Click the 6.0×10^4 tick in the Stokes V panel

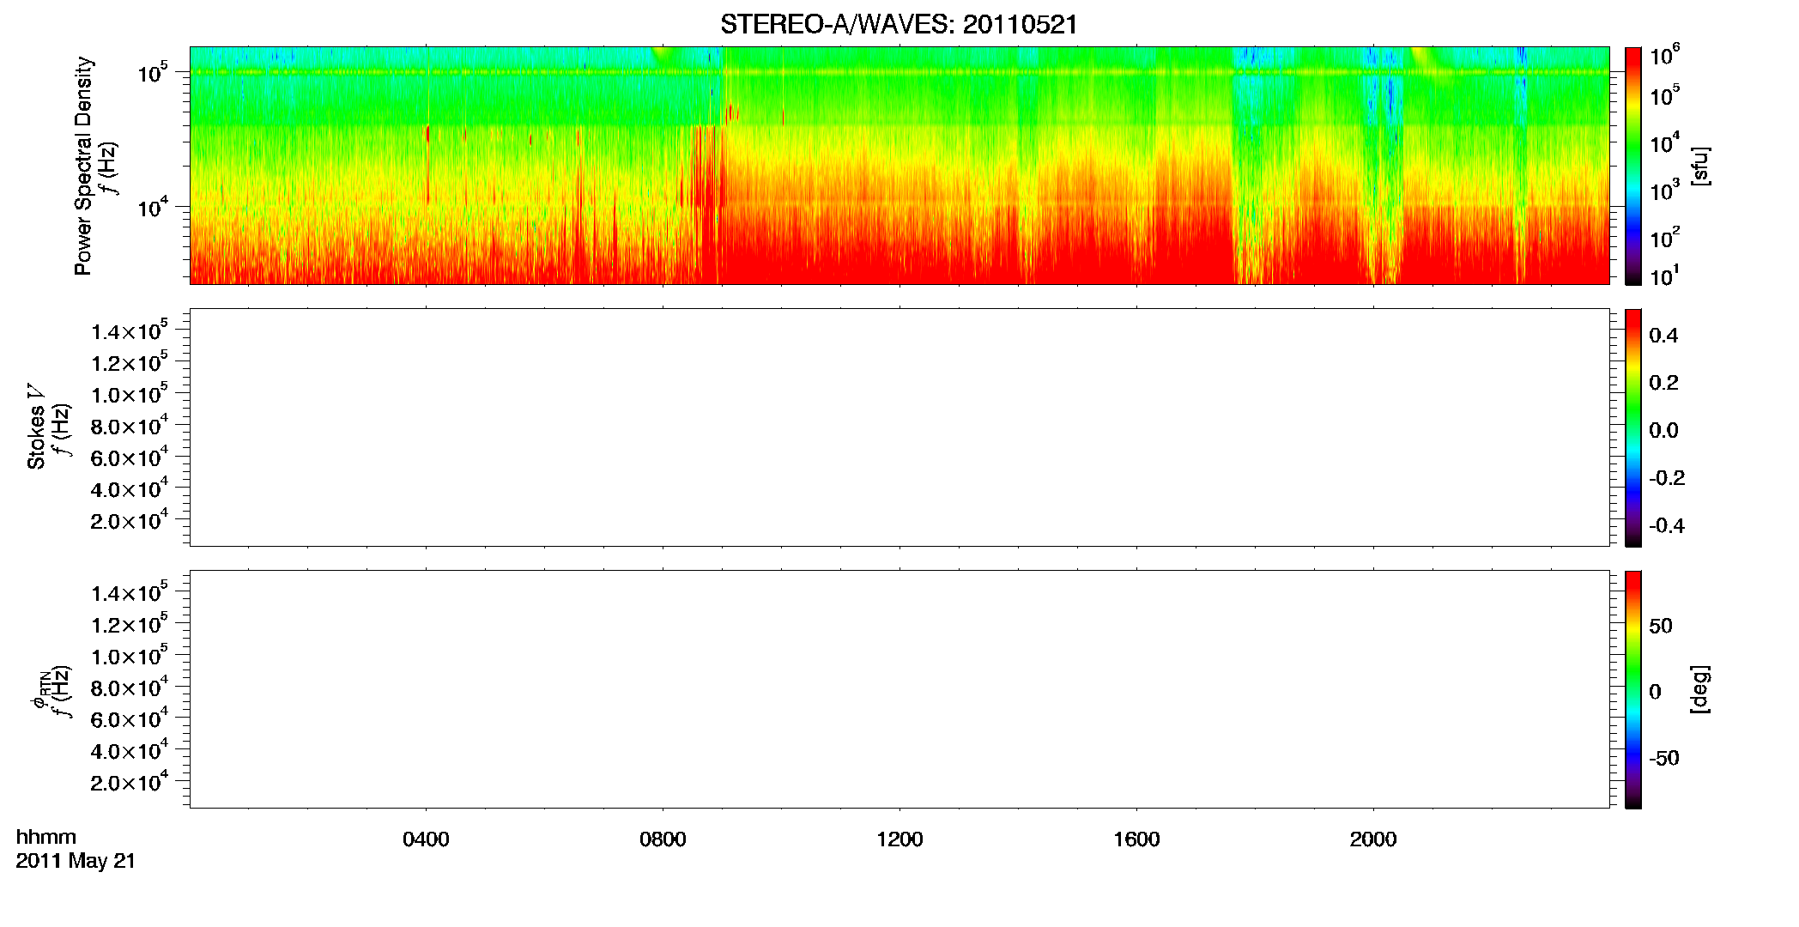(130, 456)
